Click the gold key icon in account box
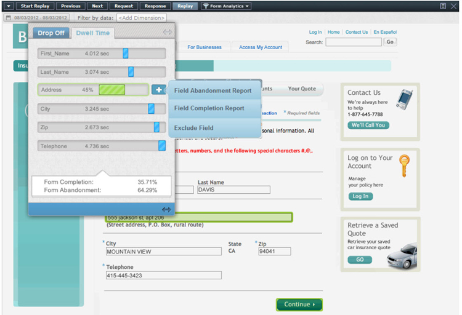This screenshot has height=315, width=462. [404, 165]
